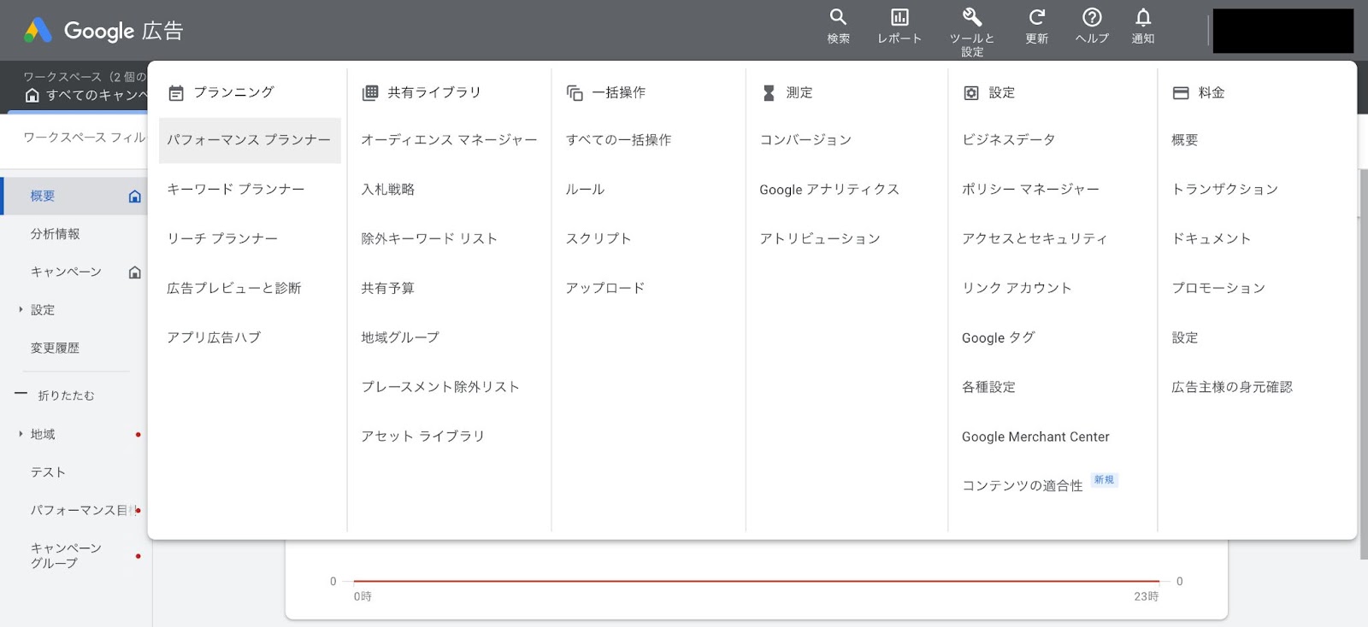Viewport: 1368px width, 627px height.
Task: Open the レポート reports icon
Action: tap(899, 17)
